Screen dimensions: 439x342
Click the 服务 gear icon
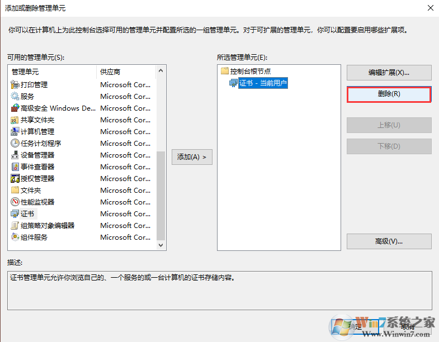pyautogui.click(x=15, y=96)
